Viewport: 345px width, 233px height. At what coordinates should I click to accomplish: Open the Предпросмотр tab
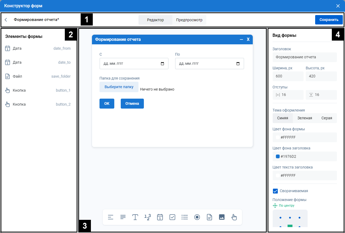pos(189,20)
